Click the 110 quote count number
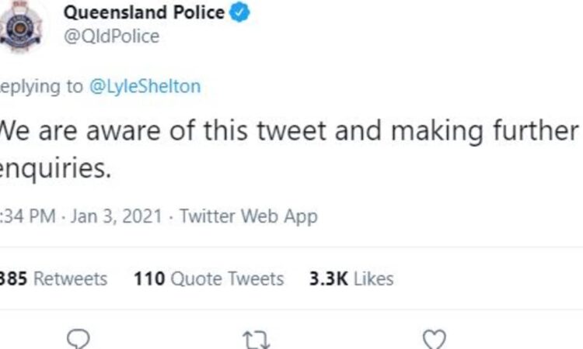 click(x=149, y=278)
